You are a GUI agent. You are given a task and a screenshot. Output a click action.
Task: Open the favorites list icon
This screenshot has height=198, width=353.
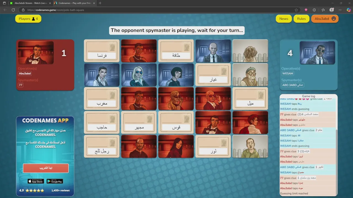[323, 10]
